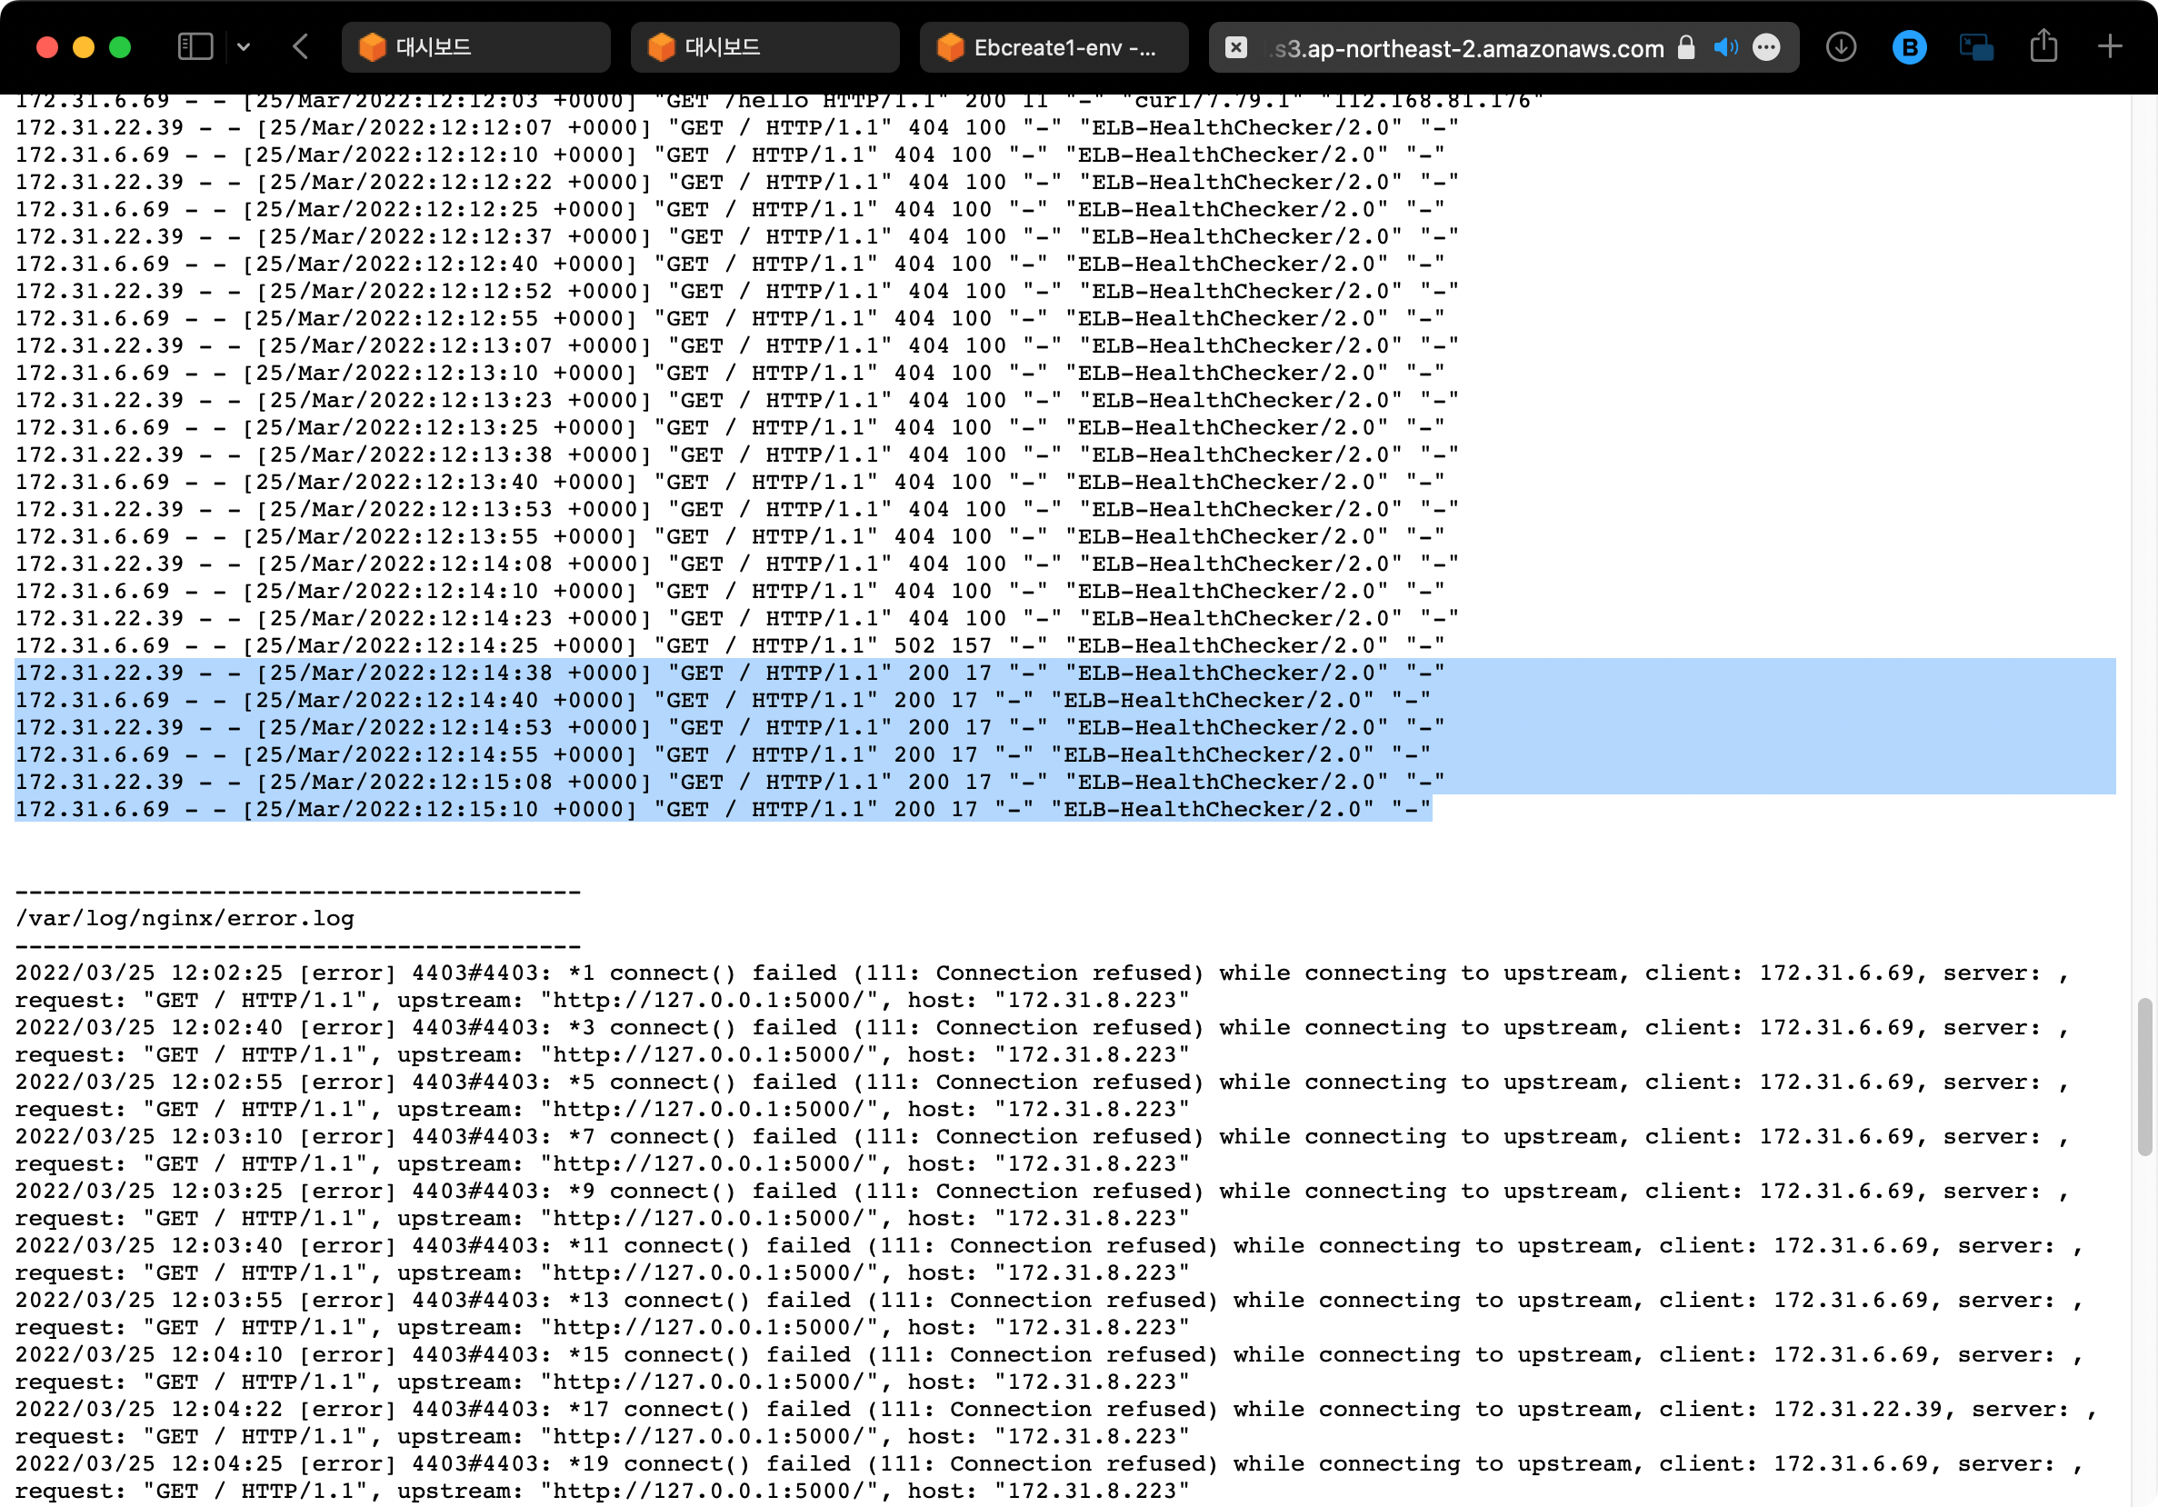
Task: Click the access log line at 12:13:23
Action: 737,400
